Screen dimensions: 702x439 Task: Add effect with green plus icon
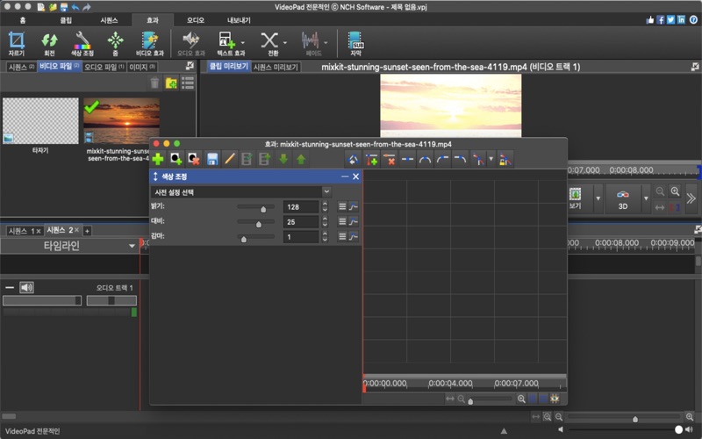point(158,159)
